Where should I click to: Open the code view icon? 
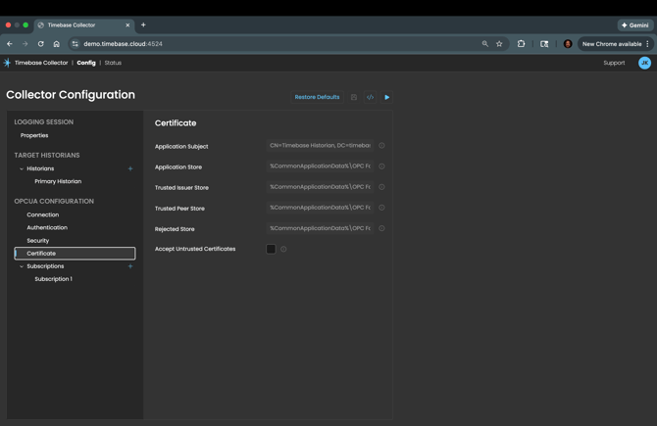click(x=370, y=97)
